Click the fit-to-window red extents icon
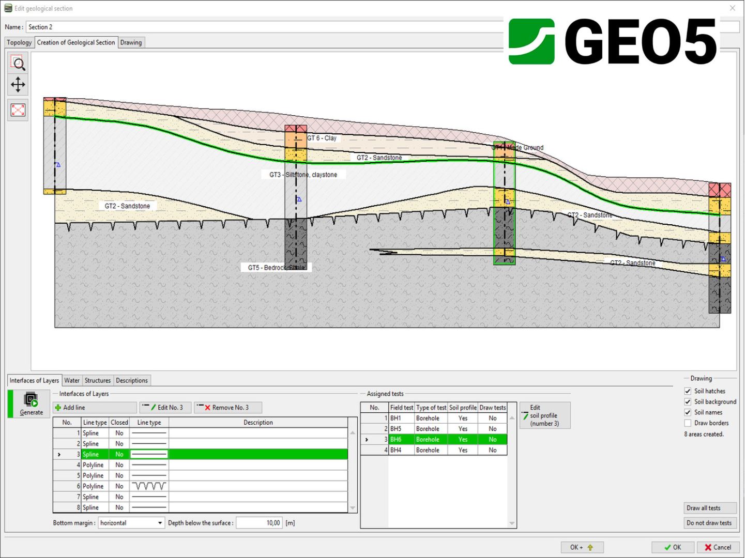This screenshot has width=746, height=558. click(x=18, y=110)
